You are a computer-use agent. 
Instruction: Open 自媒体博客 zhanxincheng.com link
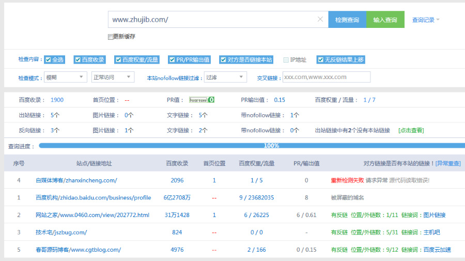pyautogui.click(x=76, y=180)
